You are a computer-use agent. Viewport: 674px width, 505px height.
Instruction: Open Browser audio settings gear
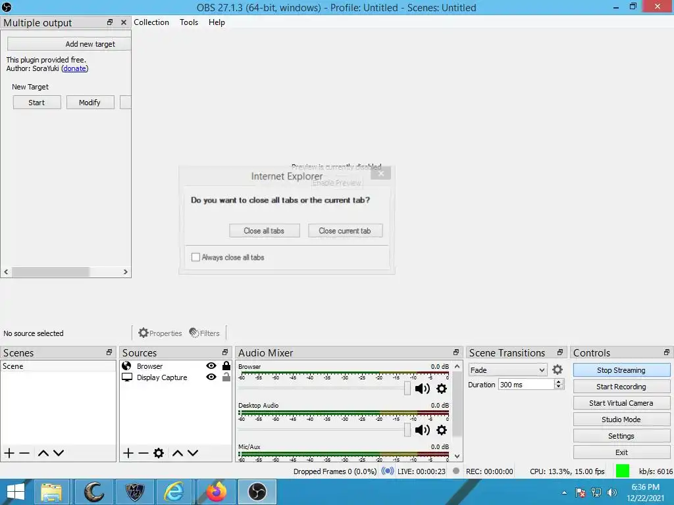pyautogui.click(x=442, y=389)
